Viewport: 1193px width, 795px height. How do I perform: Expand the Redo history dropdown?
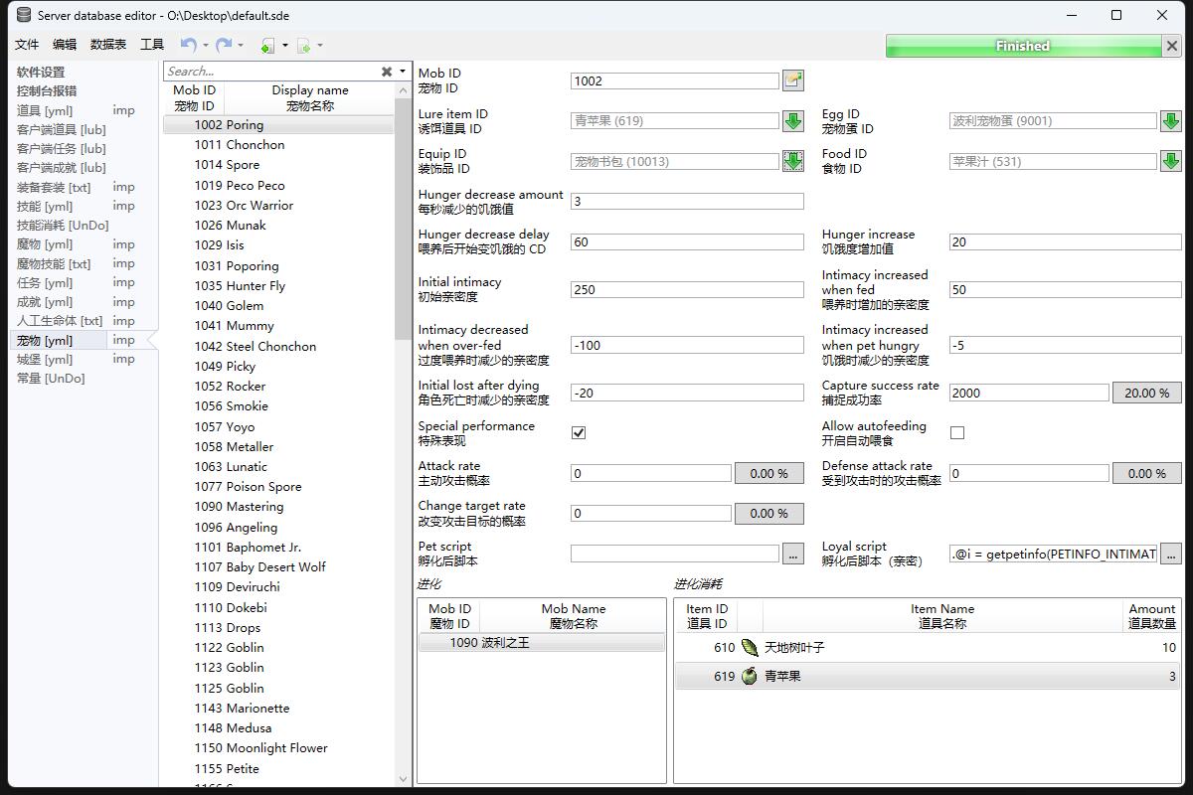coord(241,45)
